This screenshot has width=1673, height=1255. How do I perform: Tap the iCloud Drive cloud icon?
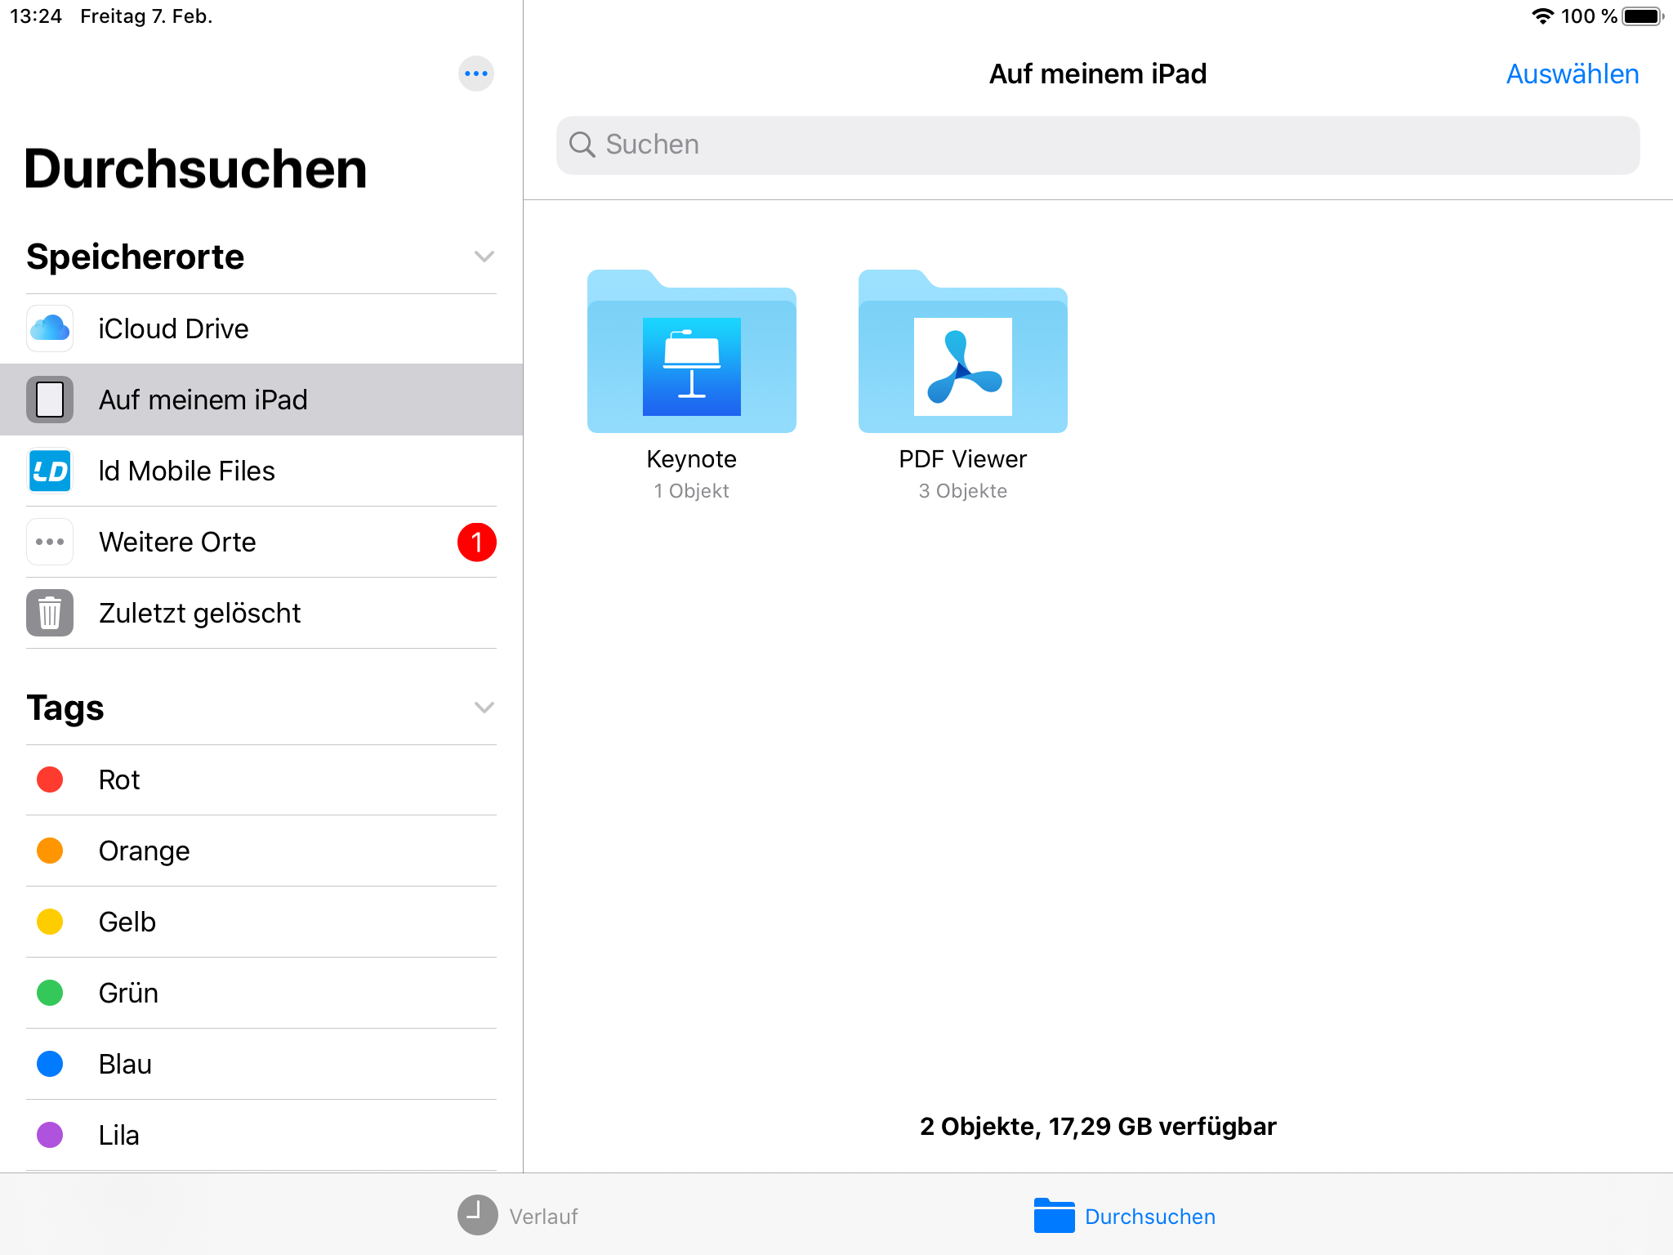click(x=50, y=328)
